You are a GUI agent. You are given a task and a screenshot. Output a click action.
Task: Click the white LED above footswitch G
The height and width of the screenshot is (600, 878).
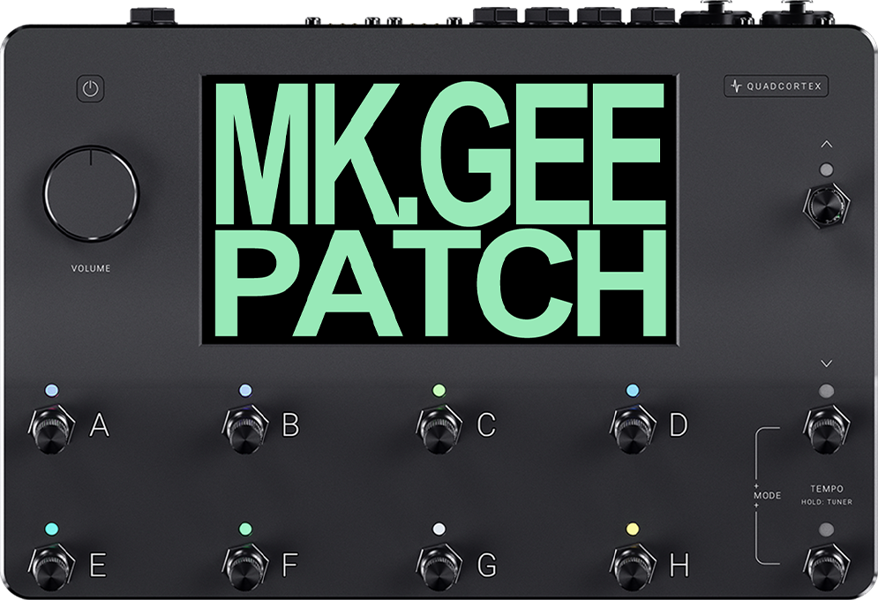[439, 529]
